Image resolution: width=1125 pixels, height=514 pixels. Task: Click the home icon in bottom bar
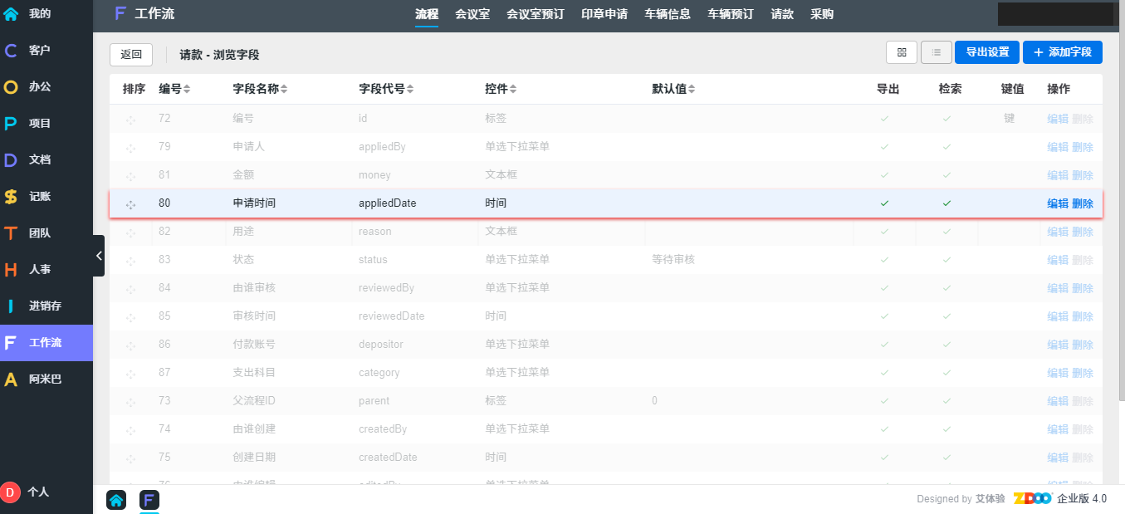116,500
